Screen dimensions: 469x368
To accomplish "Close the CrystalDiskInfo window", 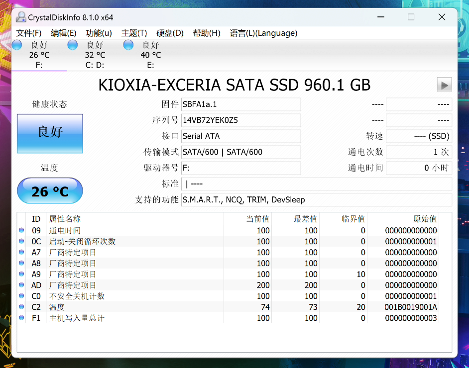I will click(442, 17).
